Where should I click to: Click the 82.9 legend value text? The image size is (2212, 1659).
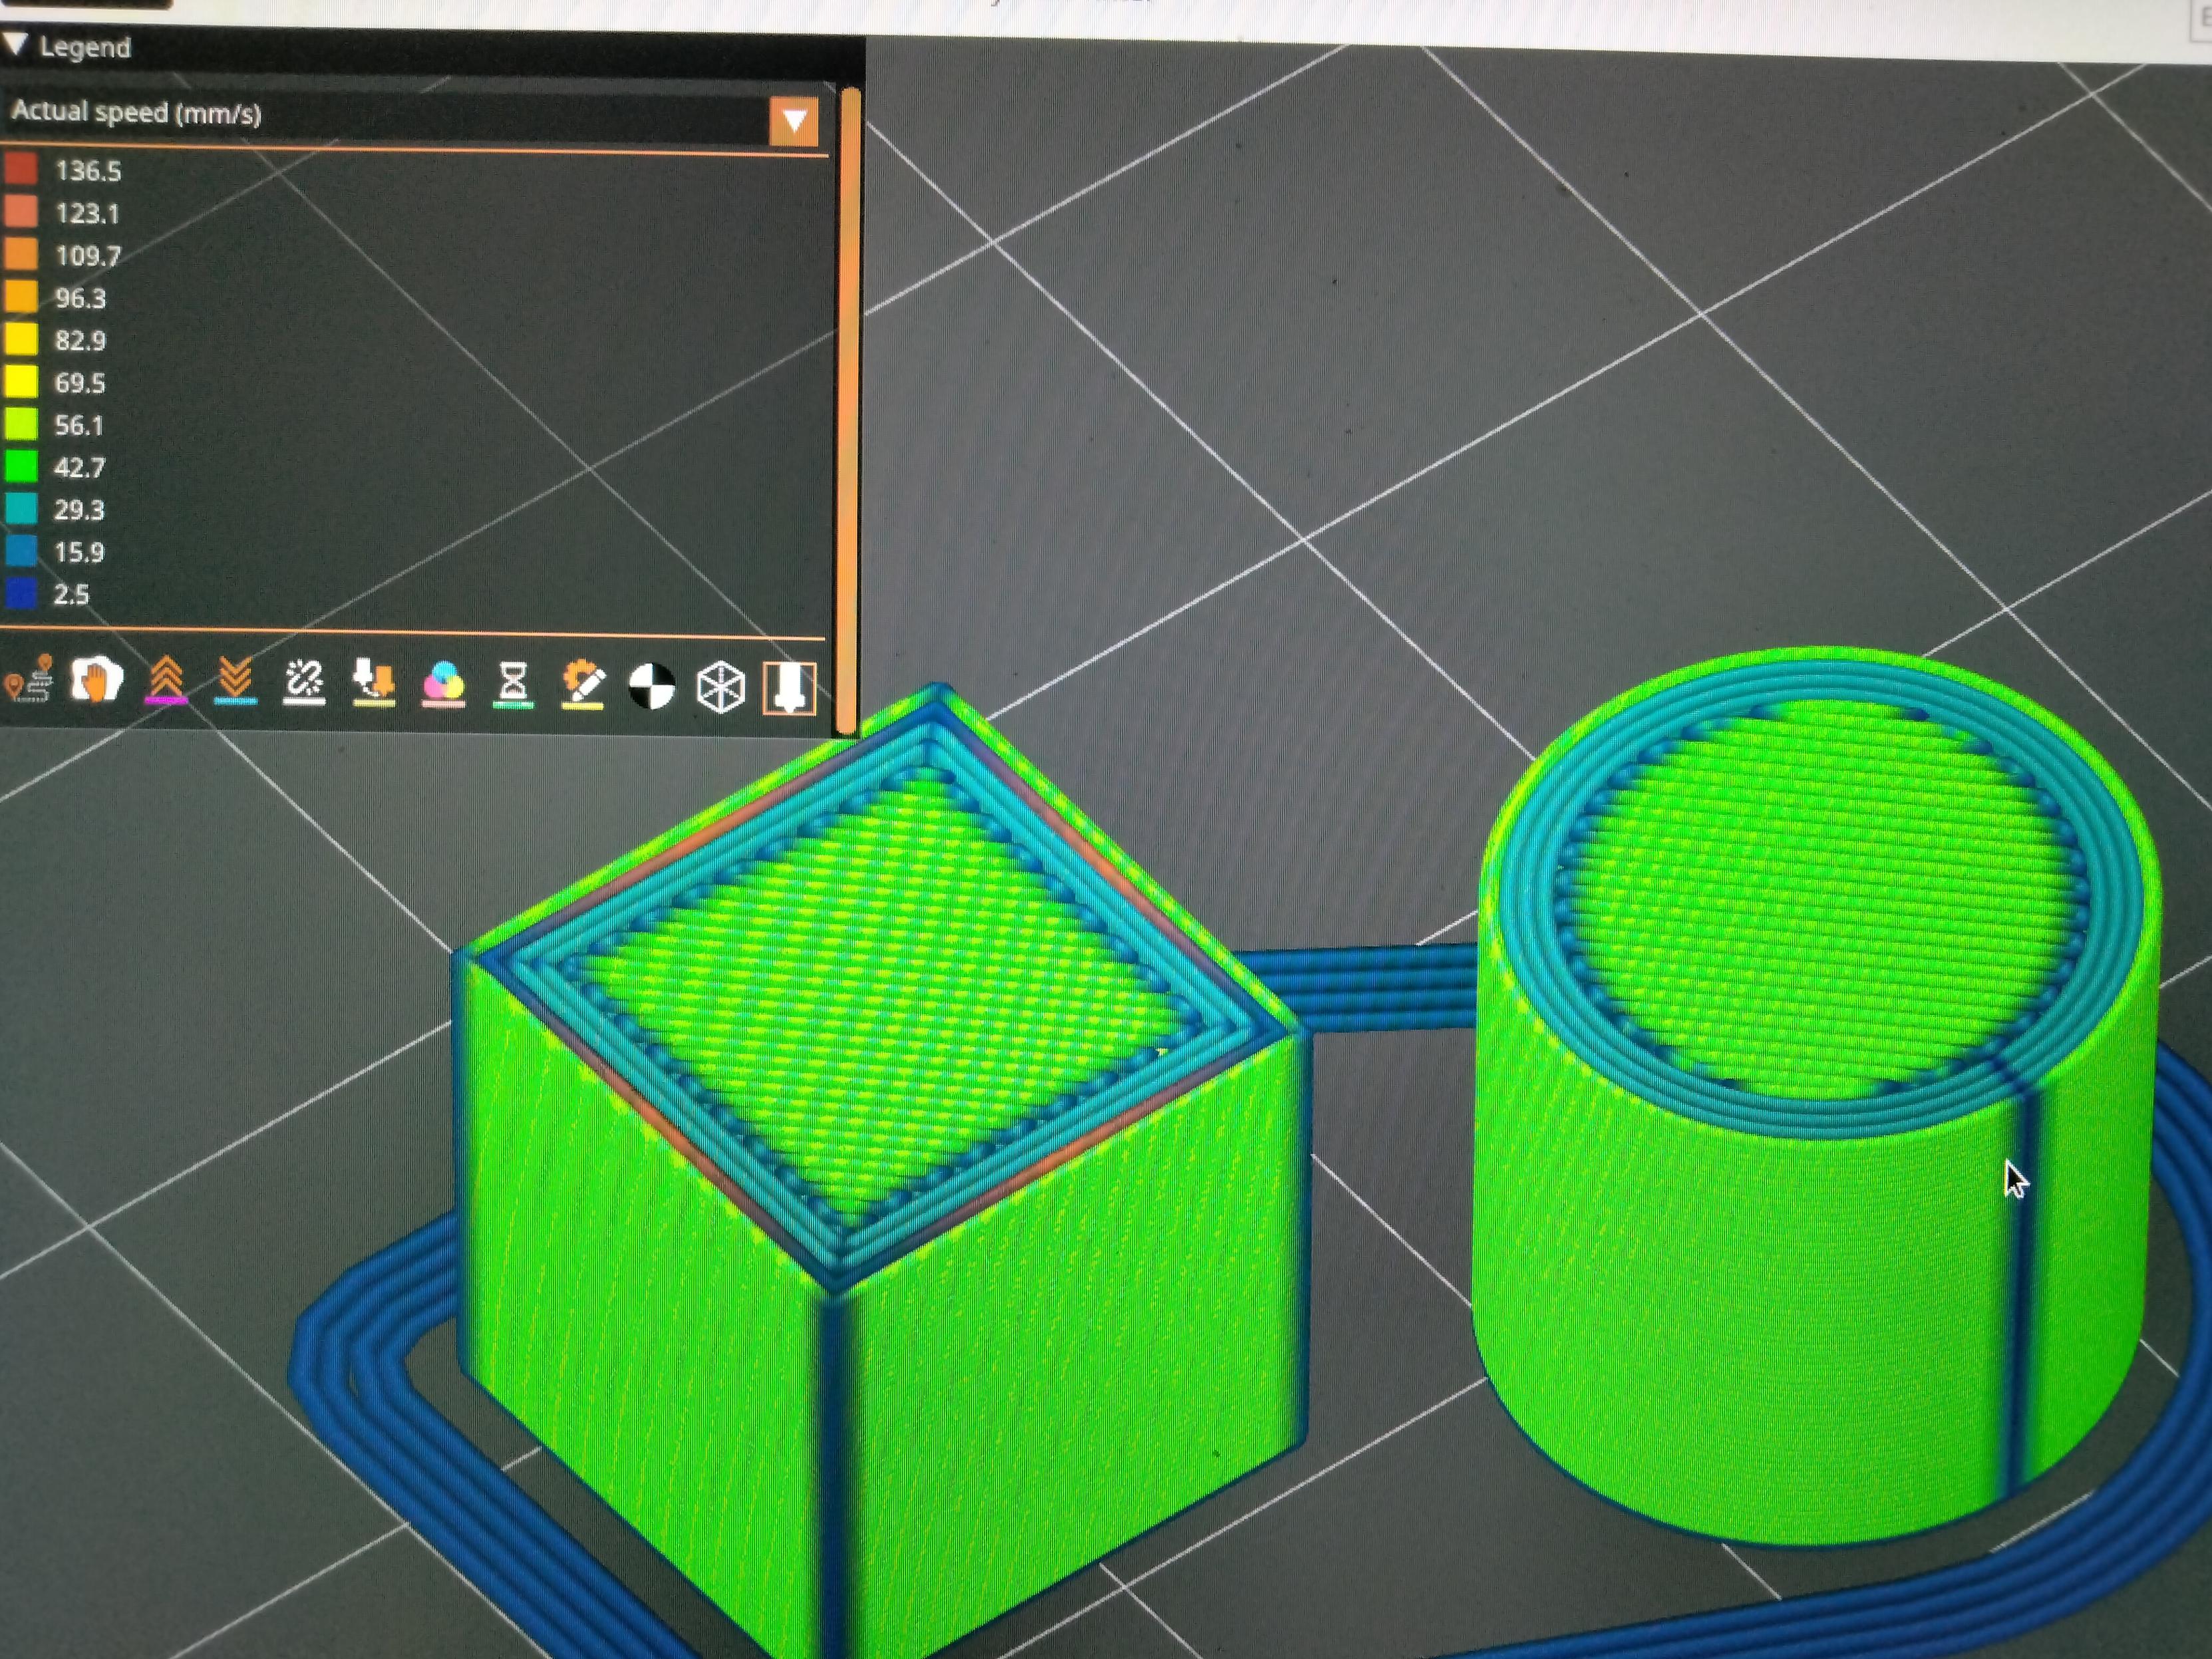[x=80, y=340]
